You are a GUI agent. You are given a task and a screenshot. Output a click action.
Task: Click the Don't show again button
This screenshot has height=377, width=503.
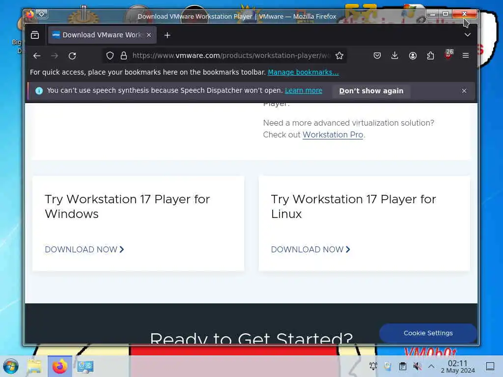pos(371,91)
